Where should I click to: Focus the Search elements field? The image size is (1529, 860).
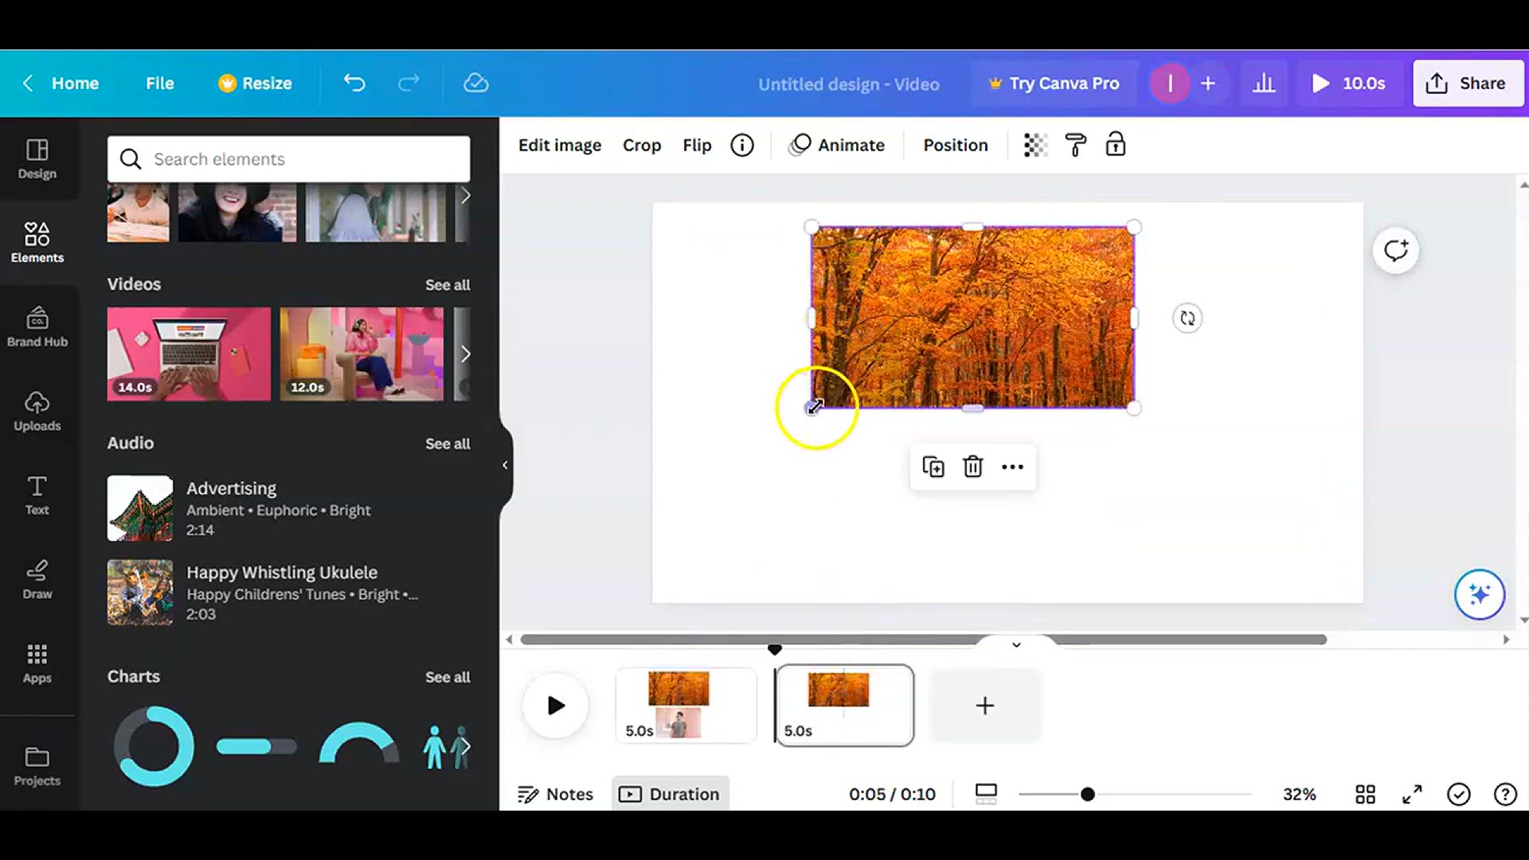click(x=288, y=159)
